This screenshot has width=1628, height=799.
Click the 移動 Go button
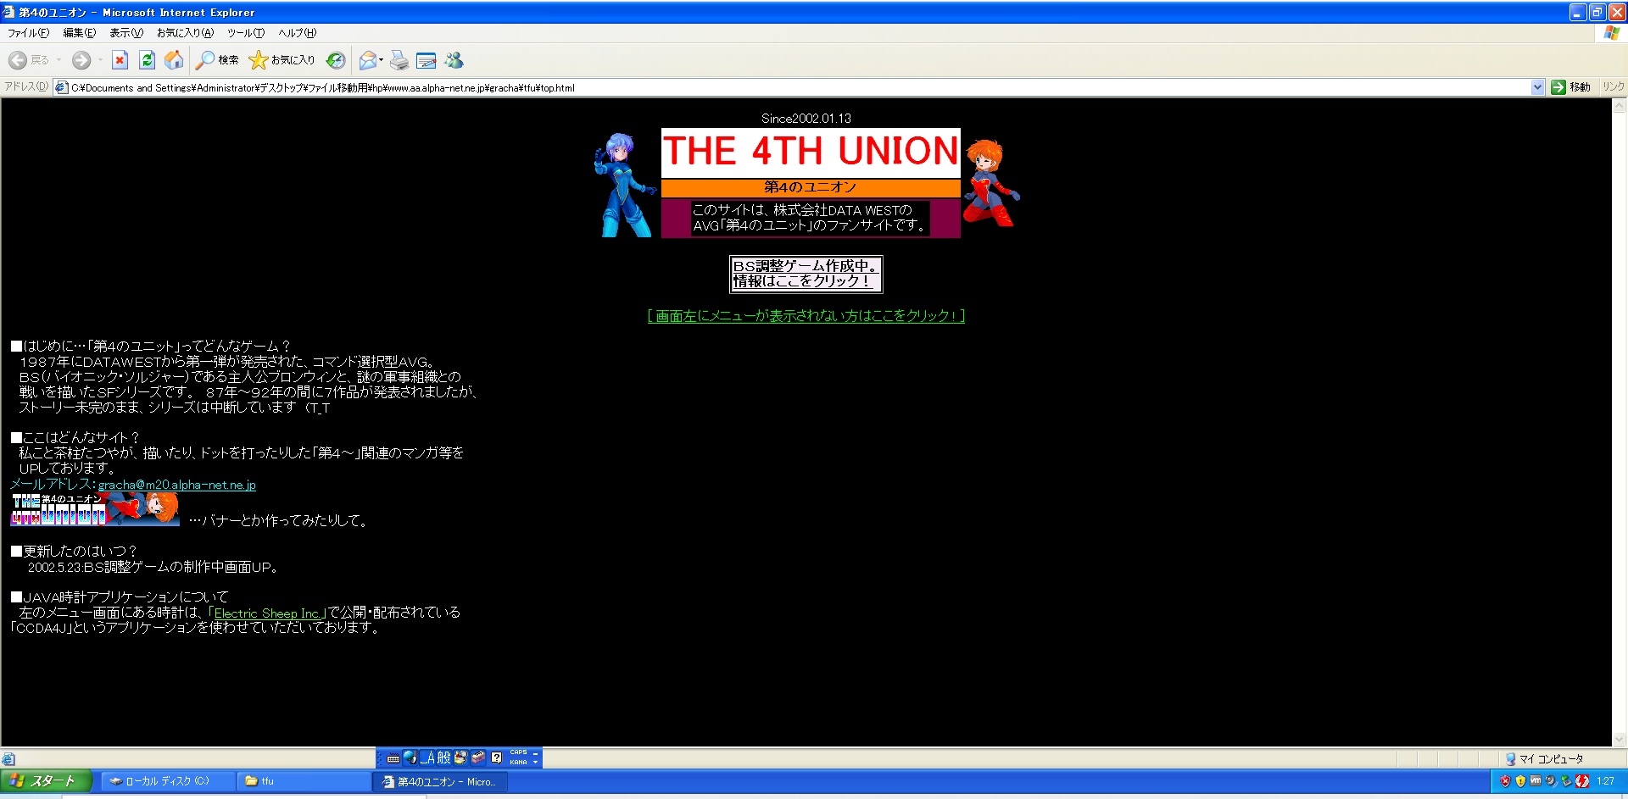(x=1570, y=87)
